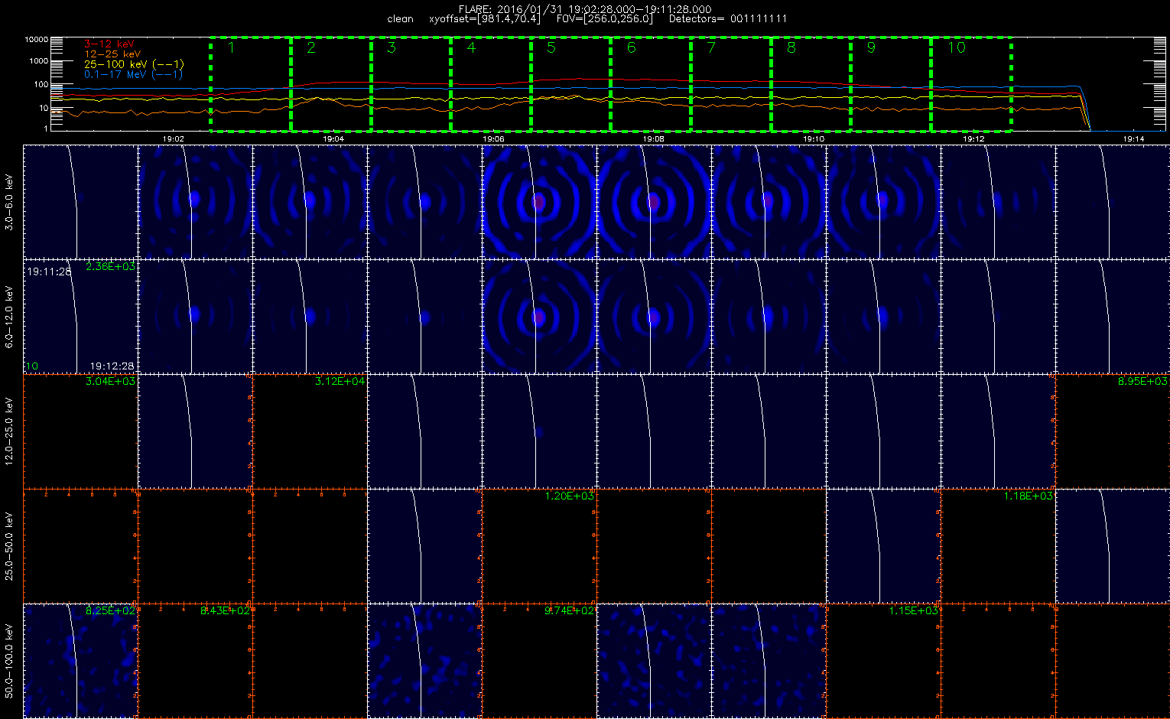Image resolution: width=1170 pixels, height=719 pixels.
Task: Click the 19:12:28 end time label
Action: pyautogui.click(x=112, y=366)
